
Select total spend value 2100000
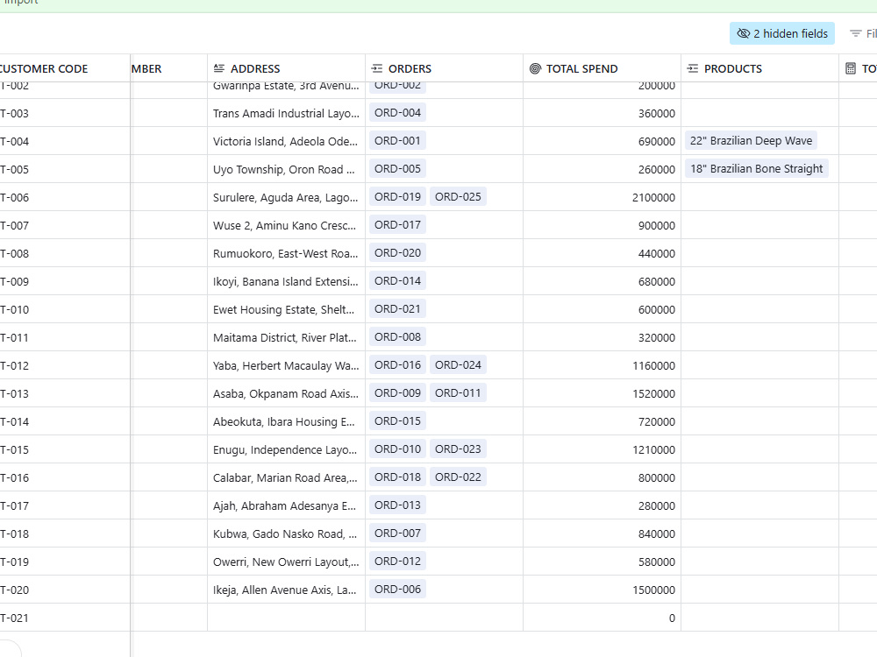pyautogui.click(x=653, y=197)
